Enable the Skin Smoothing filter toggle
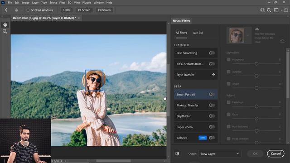 [212, 53]
